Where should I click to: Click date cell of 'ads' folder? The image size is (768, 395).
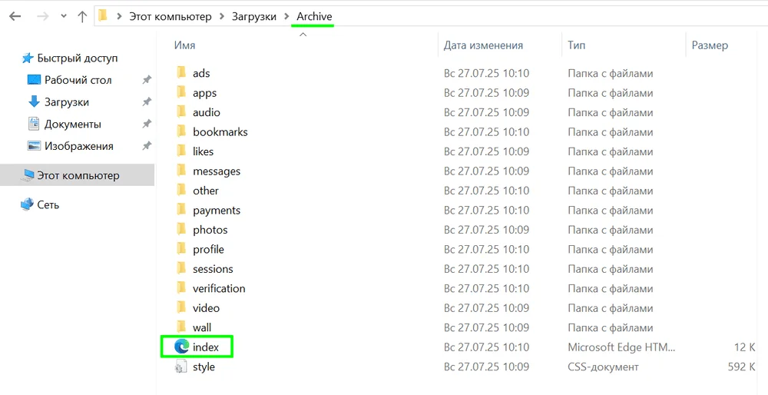pos(486,74)
